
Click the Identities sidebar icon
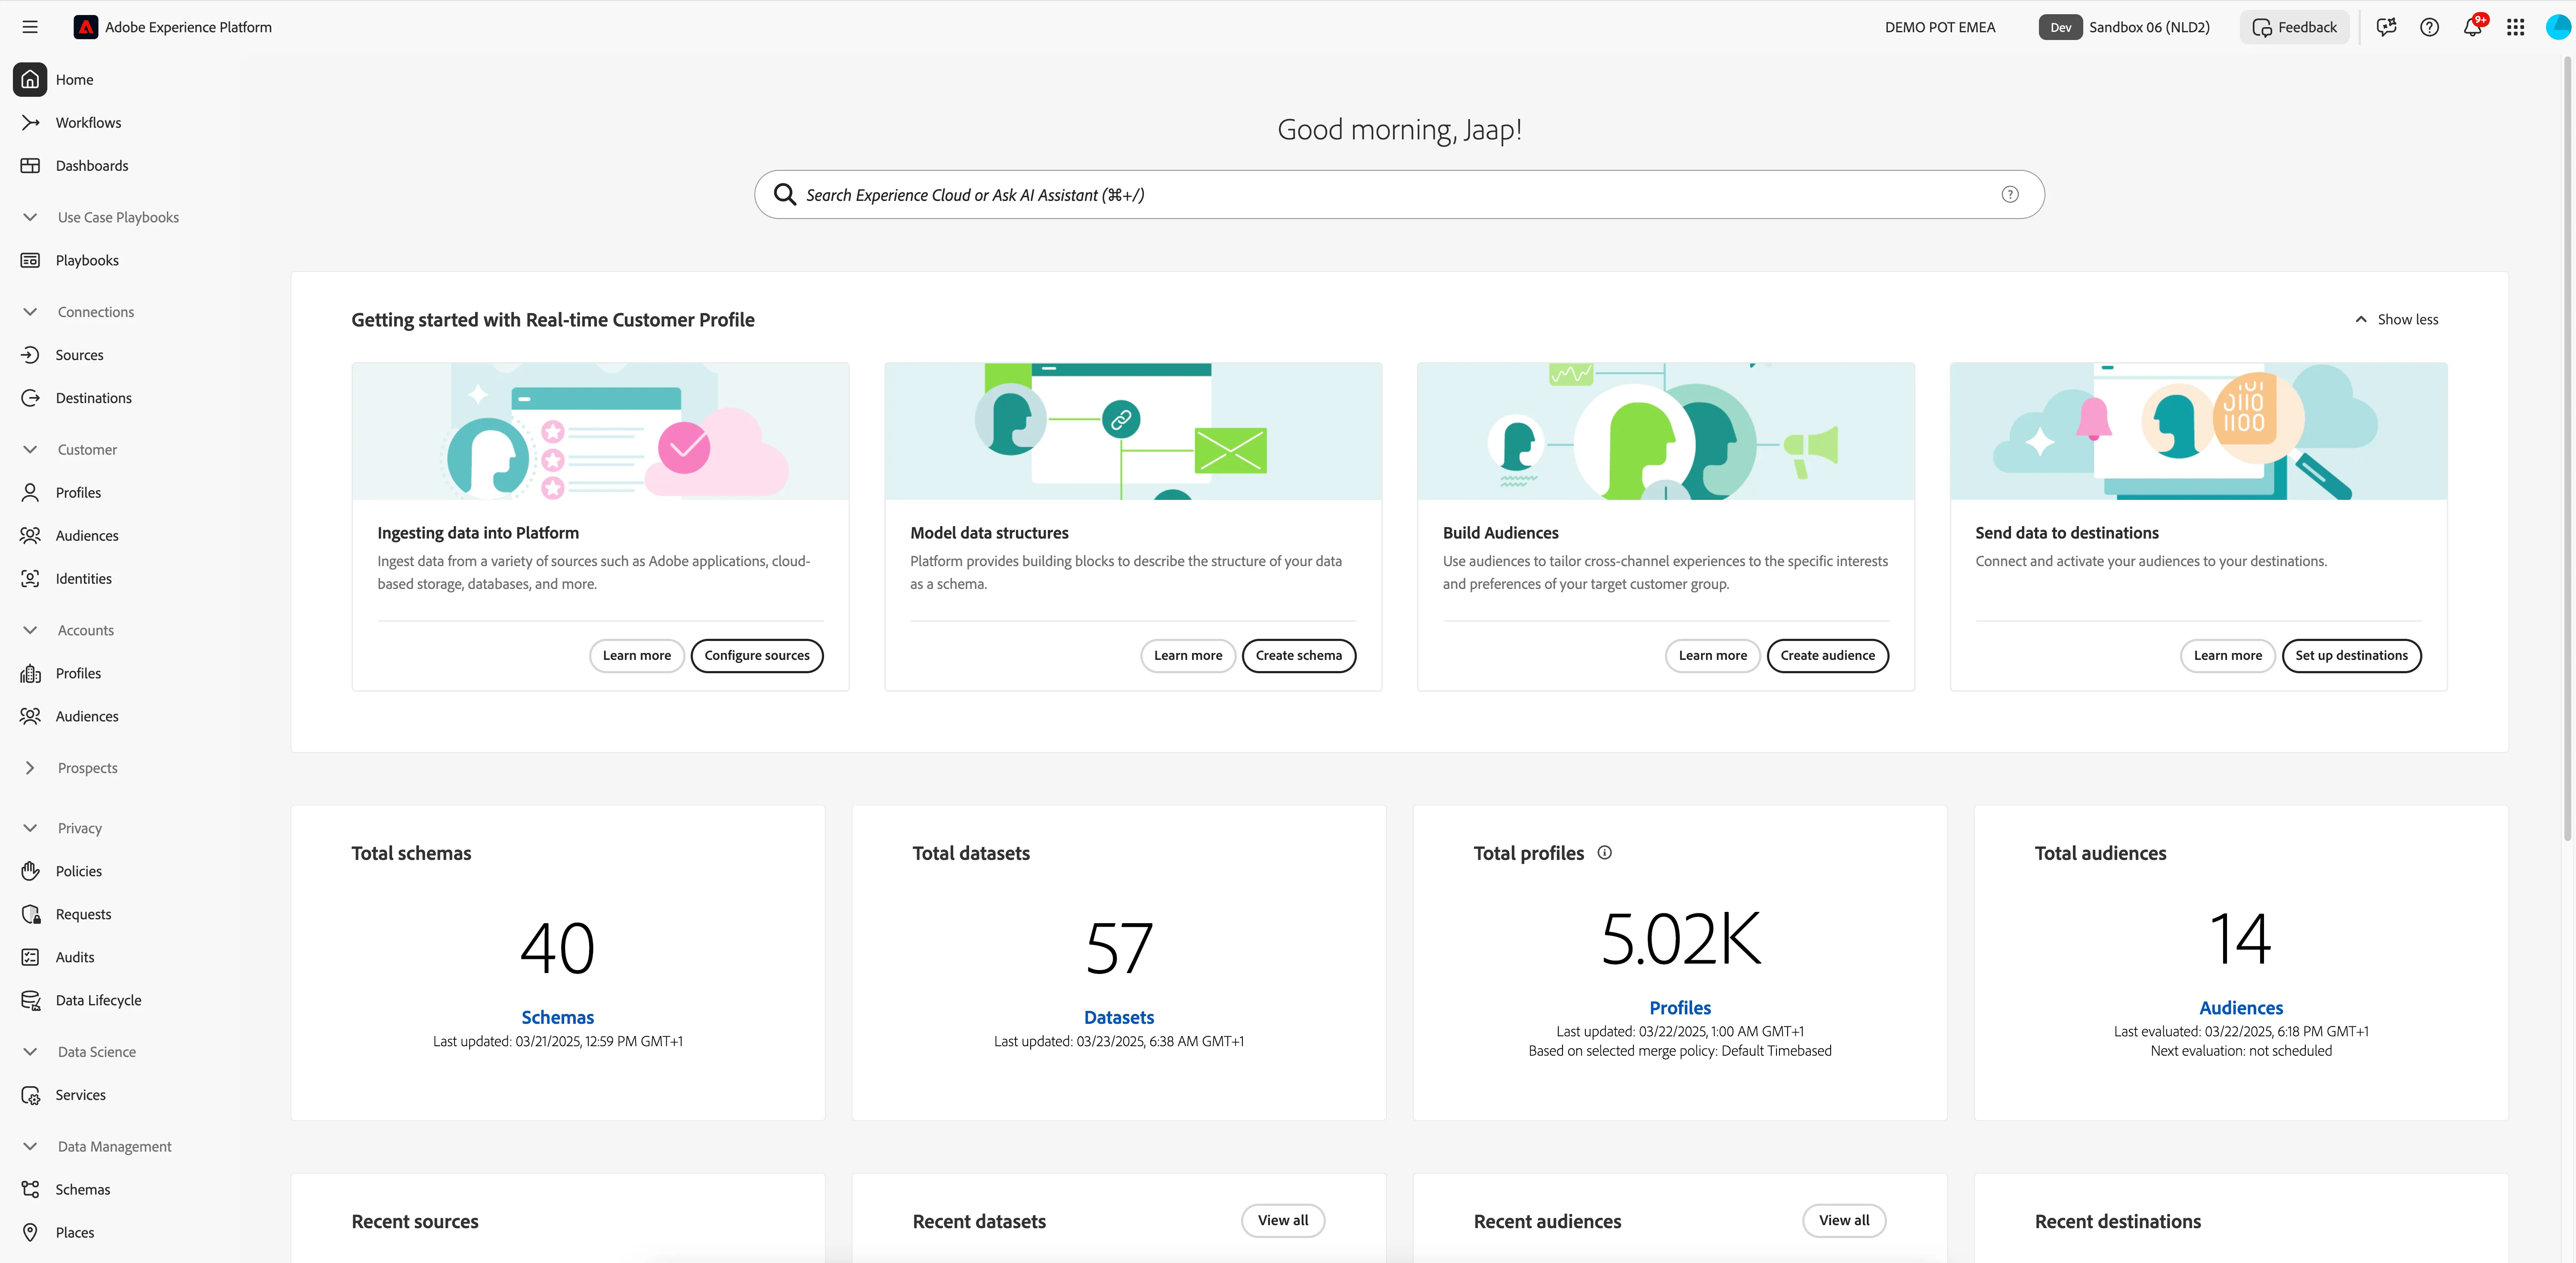30,578
